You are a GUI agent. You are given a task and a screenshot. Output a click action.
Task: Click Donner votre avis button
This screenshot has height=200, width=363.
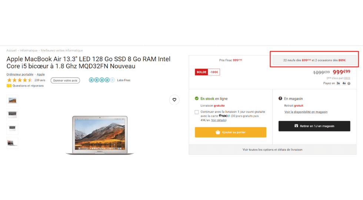[65, 80]
